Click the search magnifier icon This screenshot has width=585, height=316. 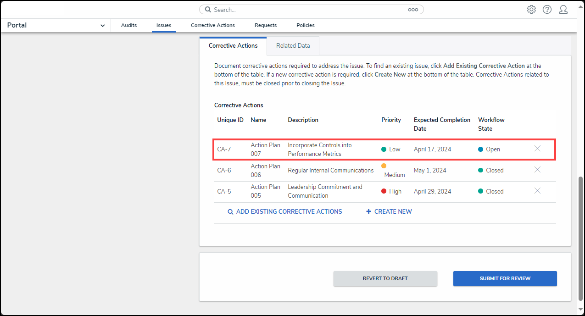click(208, 10)
